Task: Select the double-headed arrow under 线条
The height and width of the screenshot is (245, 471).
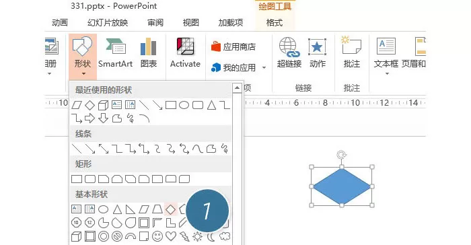Action: 104,149
